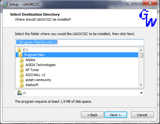Select the C:\ entry in folder tree
Image resolution: width=160 pixels, height=124 pixels.
[25, 50]
